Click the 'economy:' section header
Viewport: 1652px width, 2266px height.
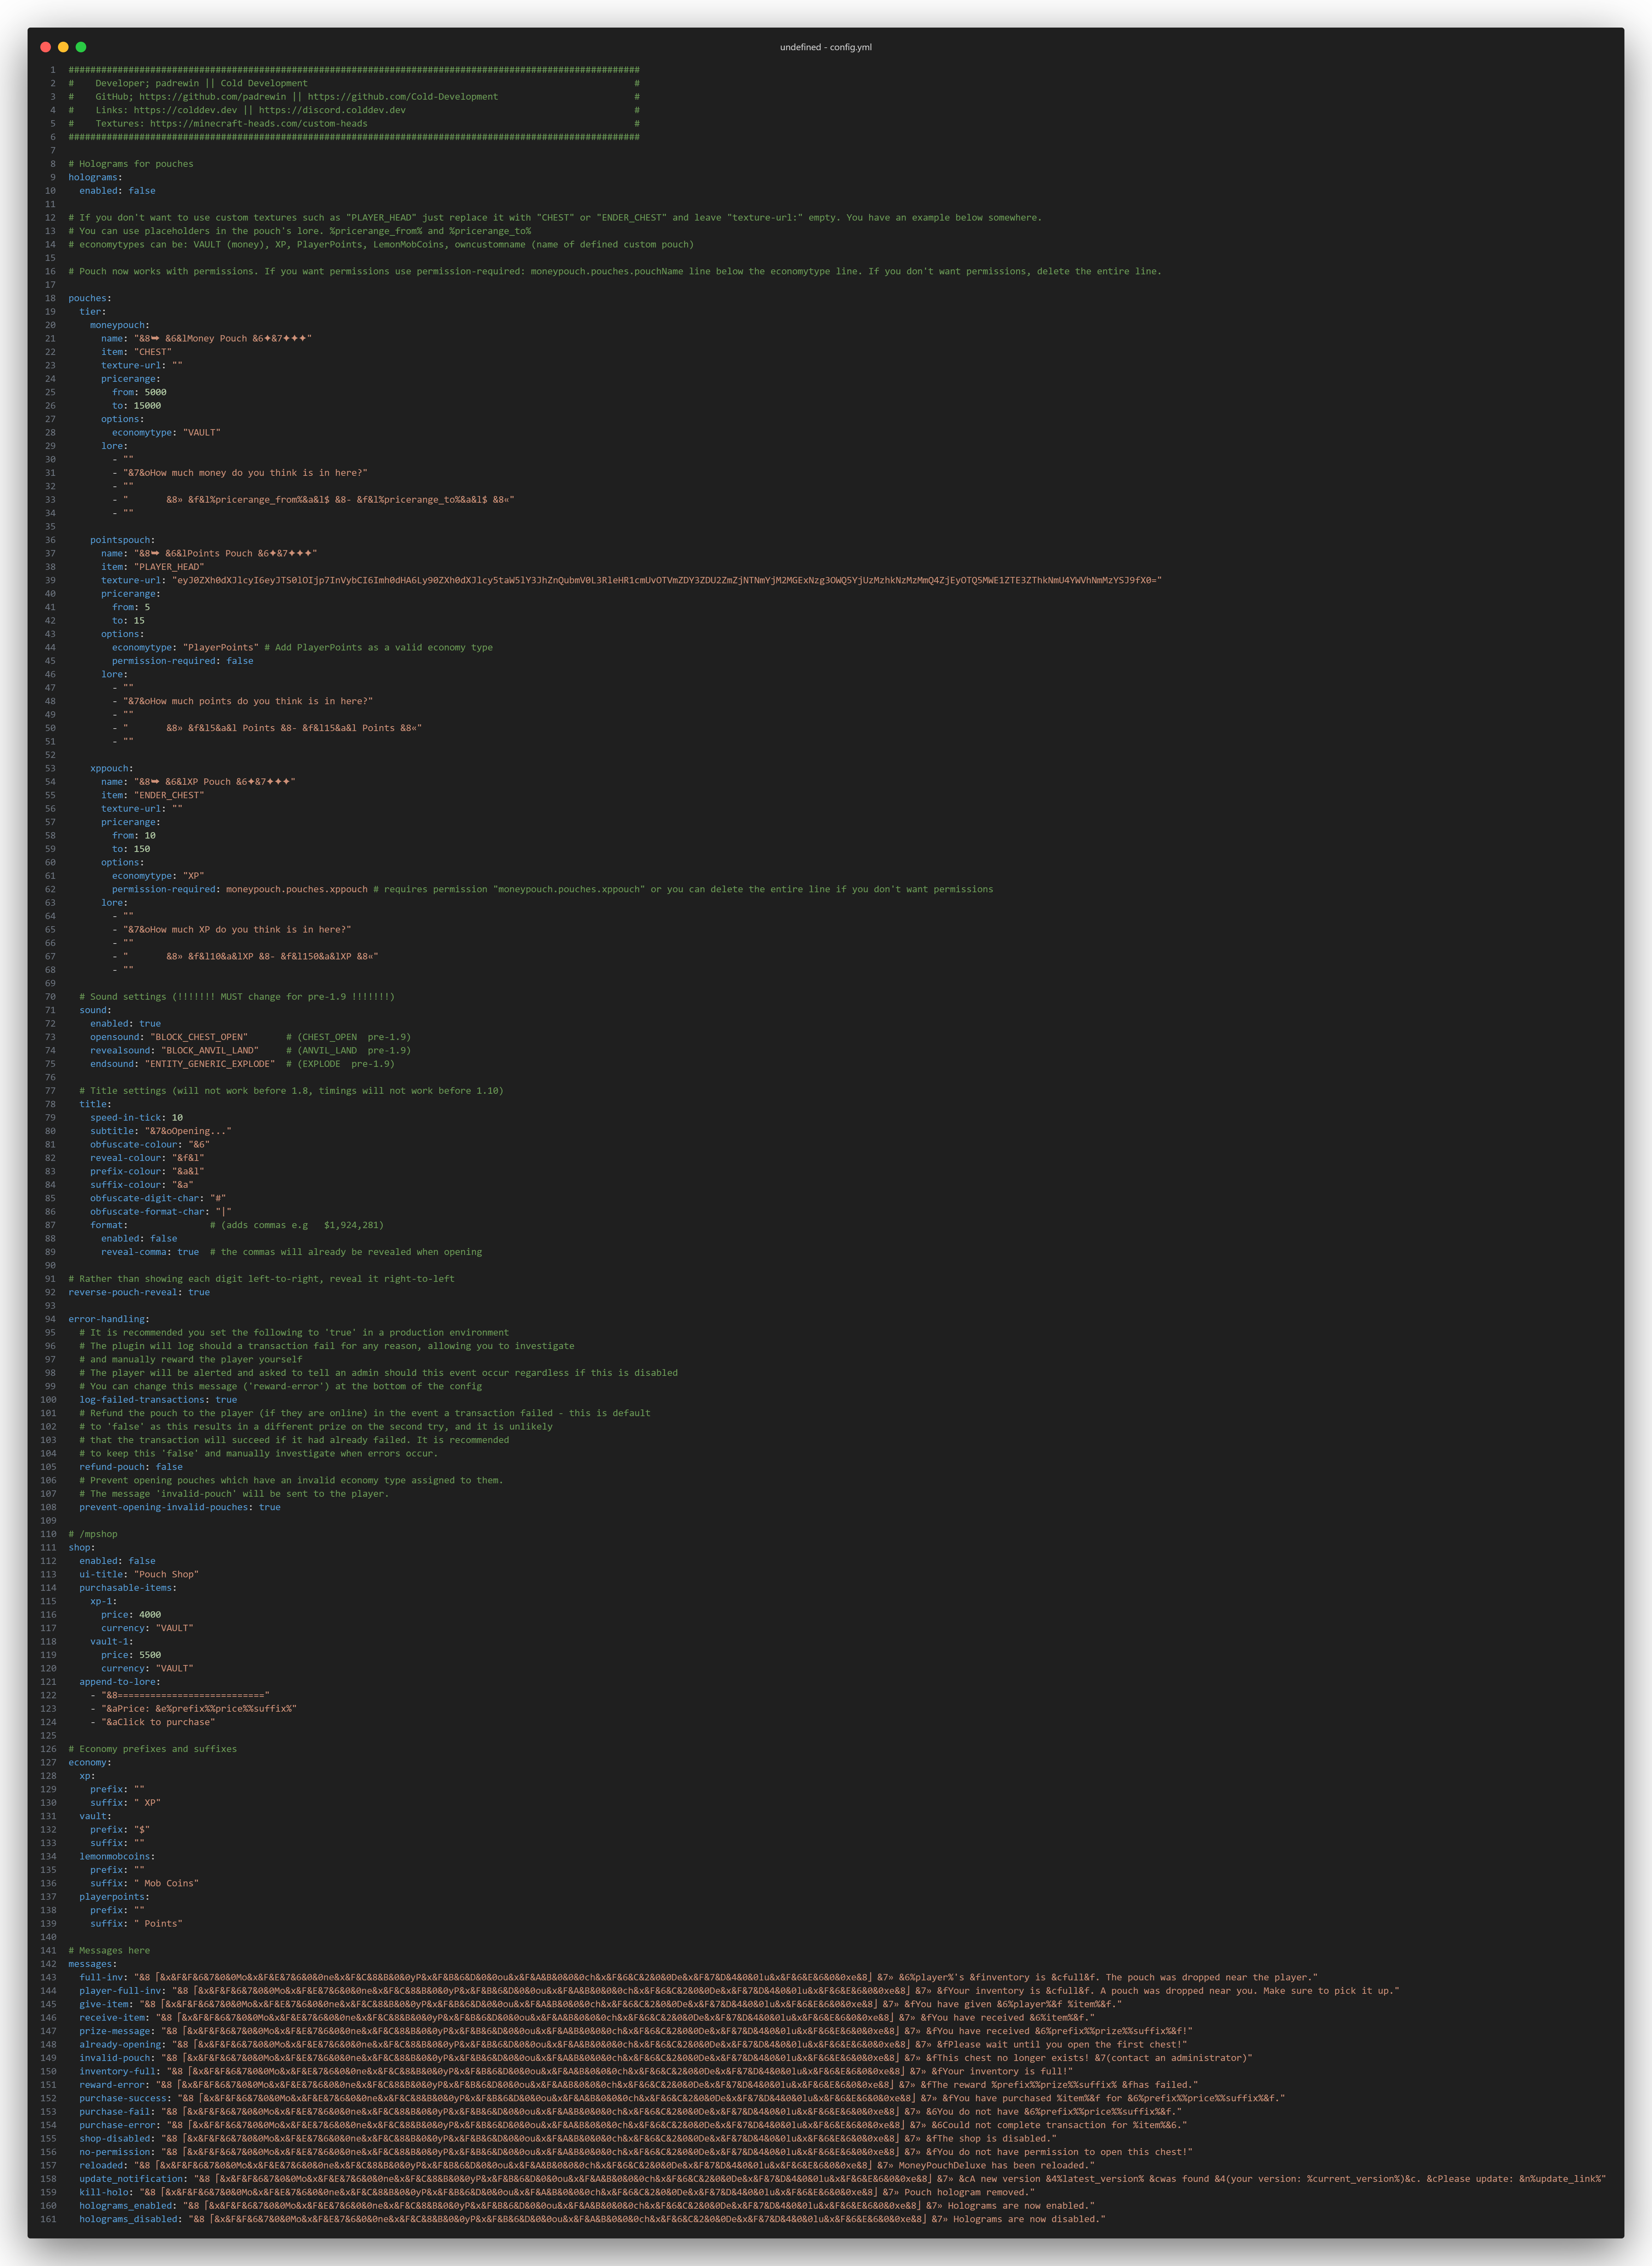pyautogui.click(x=89, y=1762)
